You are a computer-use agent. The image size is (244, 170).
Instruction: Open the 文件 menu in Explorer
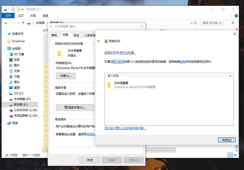[x=8, y=16]
